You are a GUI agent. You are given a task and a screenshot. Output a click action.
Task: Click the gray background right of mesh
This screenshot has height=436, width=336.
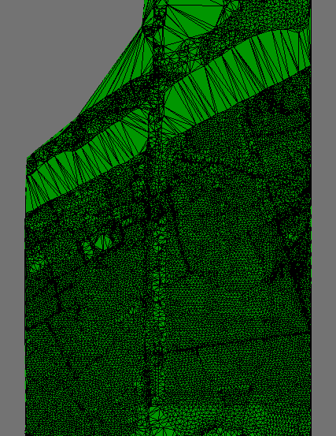pyautogui.click(x=323, y=218)
